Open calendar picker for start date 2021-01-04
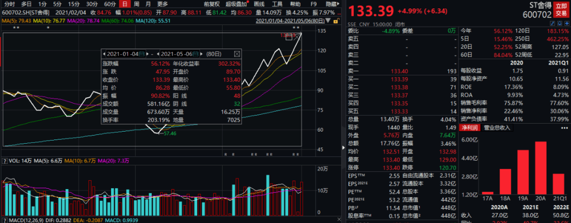Screen dimensions: 571x223 pos(142,54)
